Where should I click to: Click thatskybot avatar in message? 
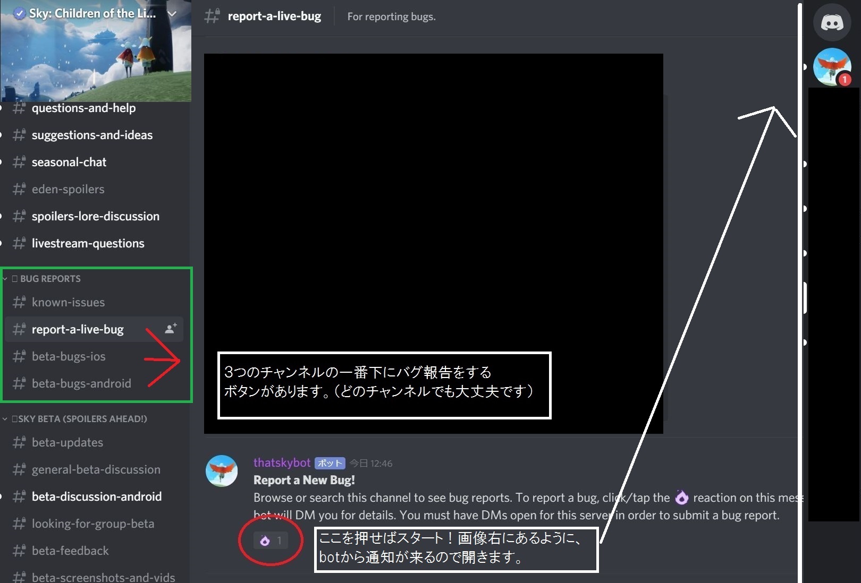pyautogui.click(x=222, y=471)
